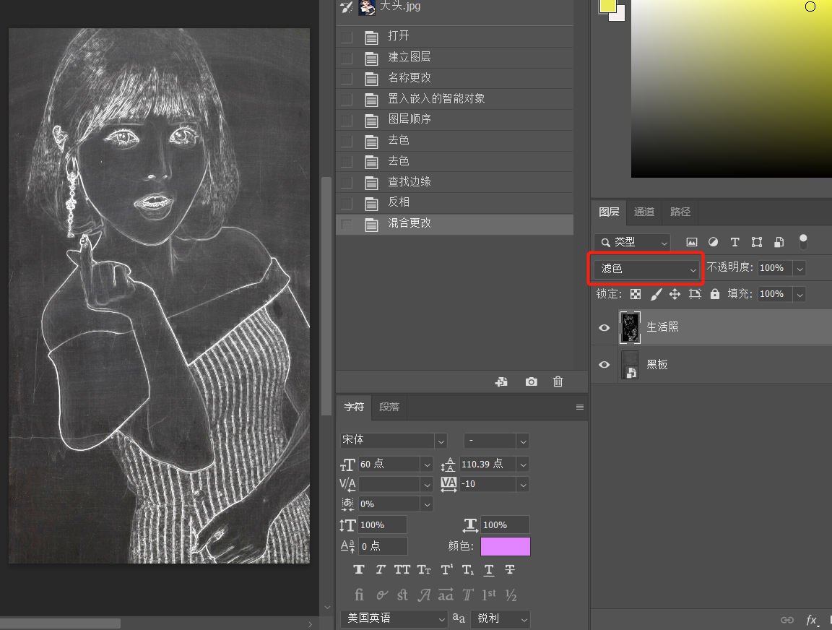Viewport: 832px width, 630px height.
Task: Open the 滤色 blend mode dropdown
Action: 646,269
